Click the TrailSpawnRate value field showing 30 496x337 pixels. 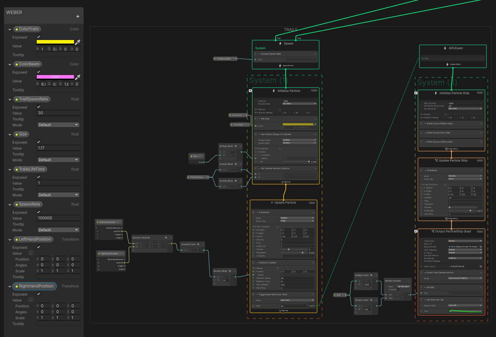[x=58, y=113]
